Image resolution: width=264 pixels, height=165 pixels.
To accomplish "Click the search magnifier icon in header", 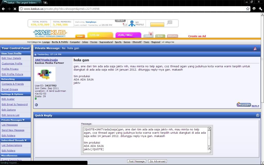I will (x=170, y=22).
